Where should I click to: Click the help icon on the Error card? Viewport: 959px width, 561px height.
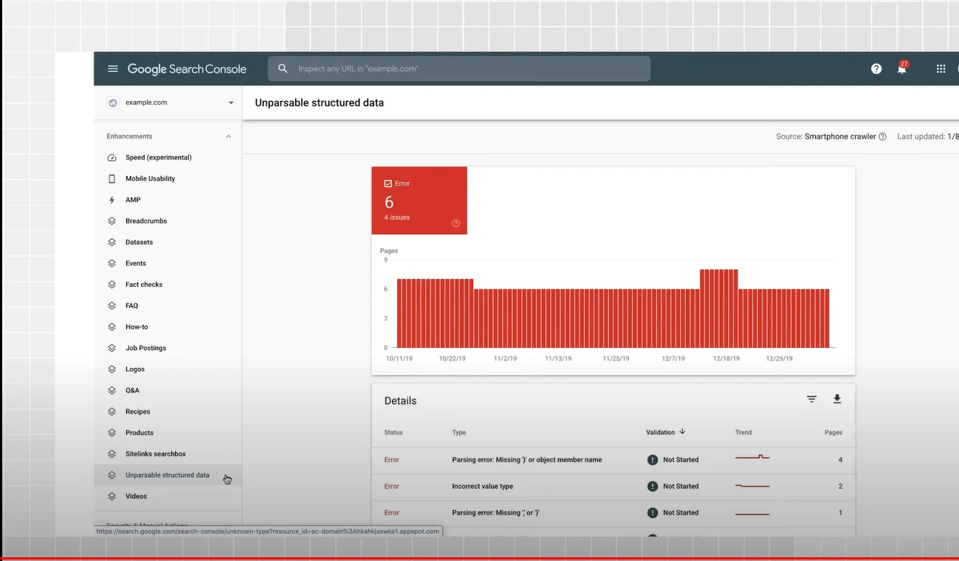456,223
